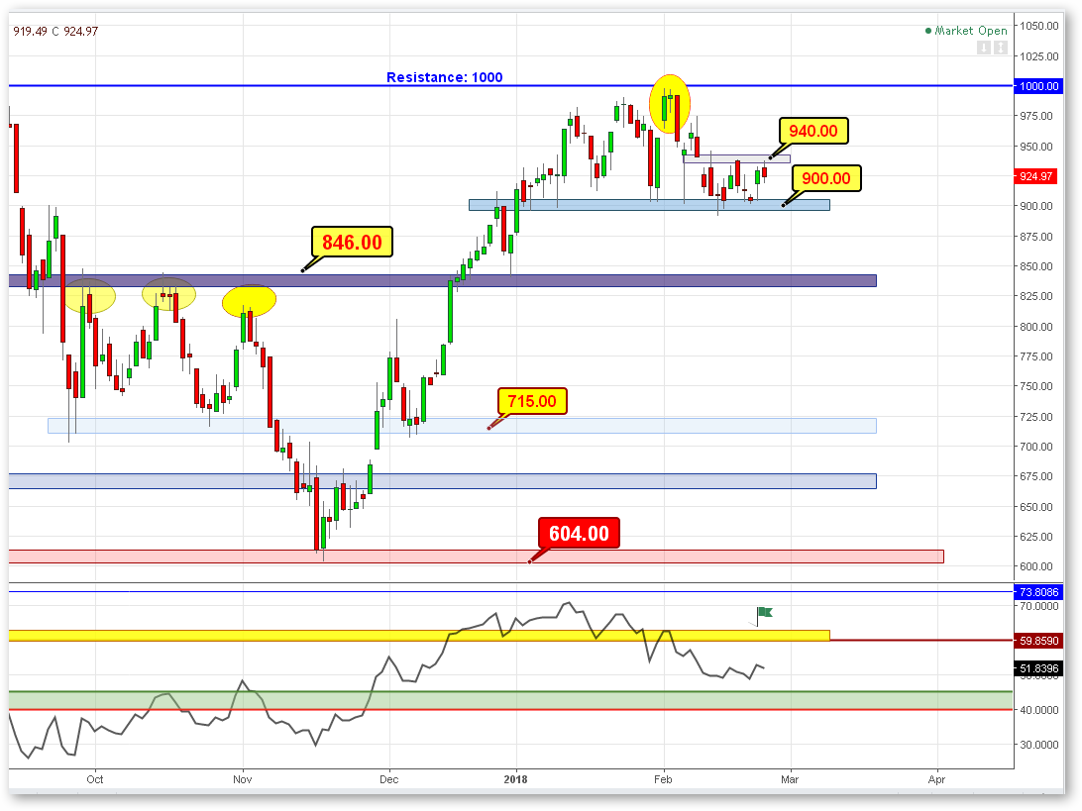
Task: Select the yellow ellipse touching the resistance line
Action: click(670, 103)
